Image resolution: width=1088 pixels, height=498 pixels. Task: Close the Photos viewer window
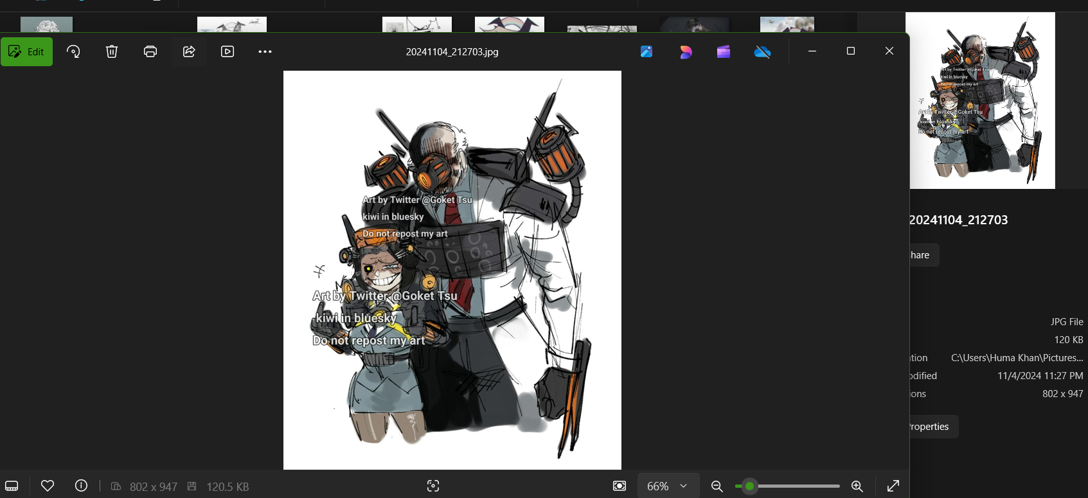point(889,51)
